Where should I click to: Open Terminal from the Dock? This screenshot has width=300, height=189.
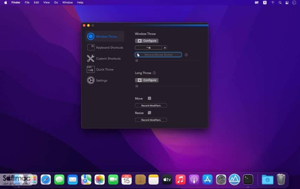pos(248,180)
